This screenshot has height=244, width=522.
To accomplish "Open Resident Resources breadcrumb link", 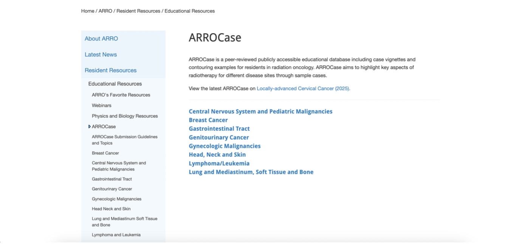I will [138, 11].
